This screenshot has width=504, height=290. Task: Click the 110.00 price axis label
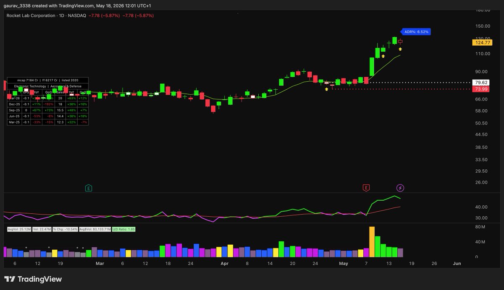(x=483, y=54)
